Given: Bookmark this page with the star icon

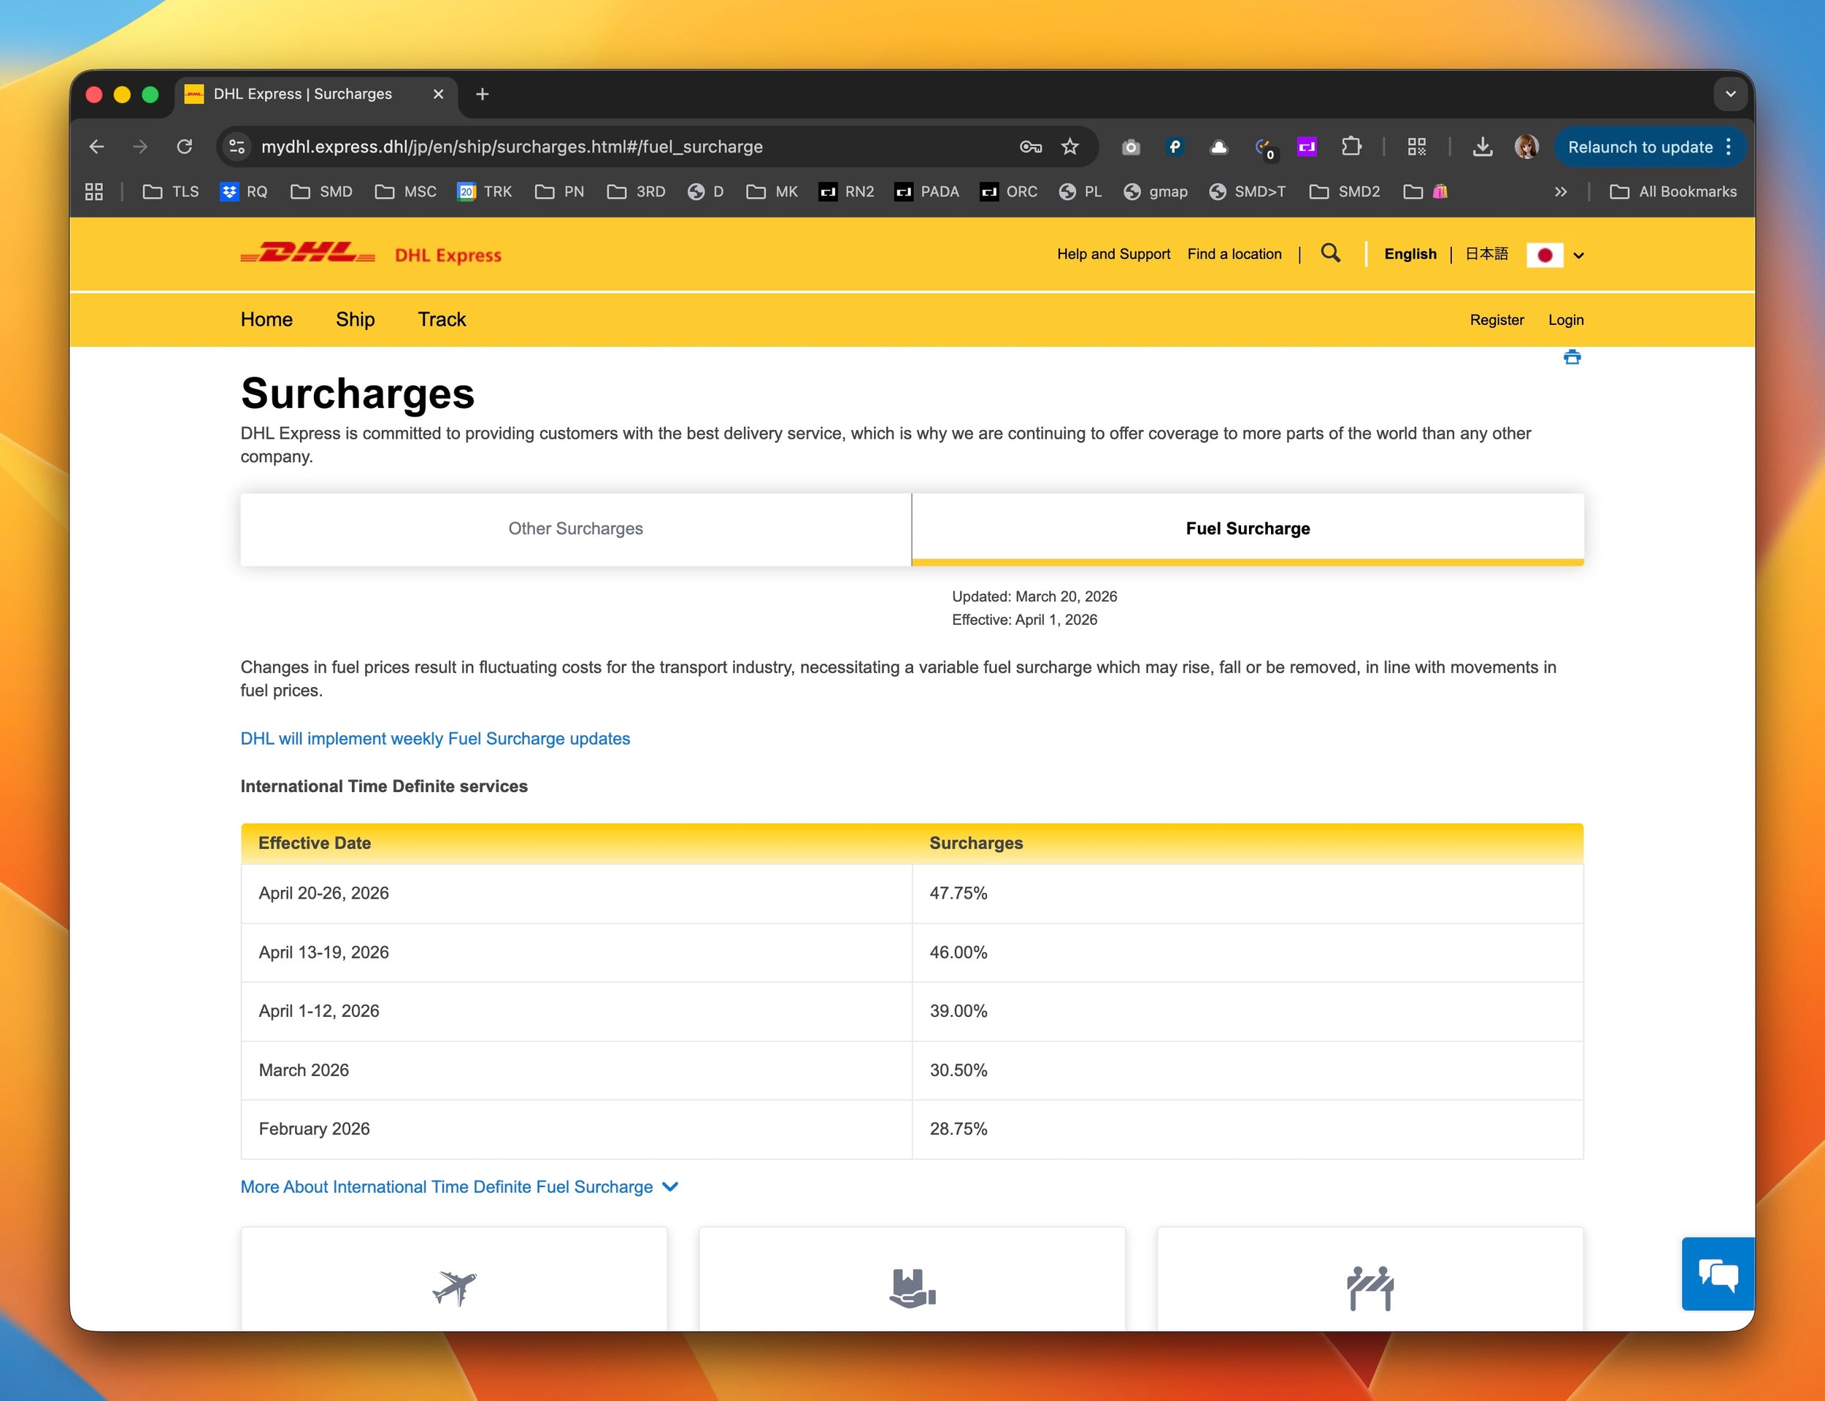Looking at the screenshot, I should tap(1069, 147).
